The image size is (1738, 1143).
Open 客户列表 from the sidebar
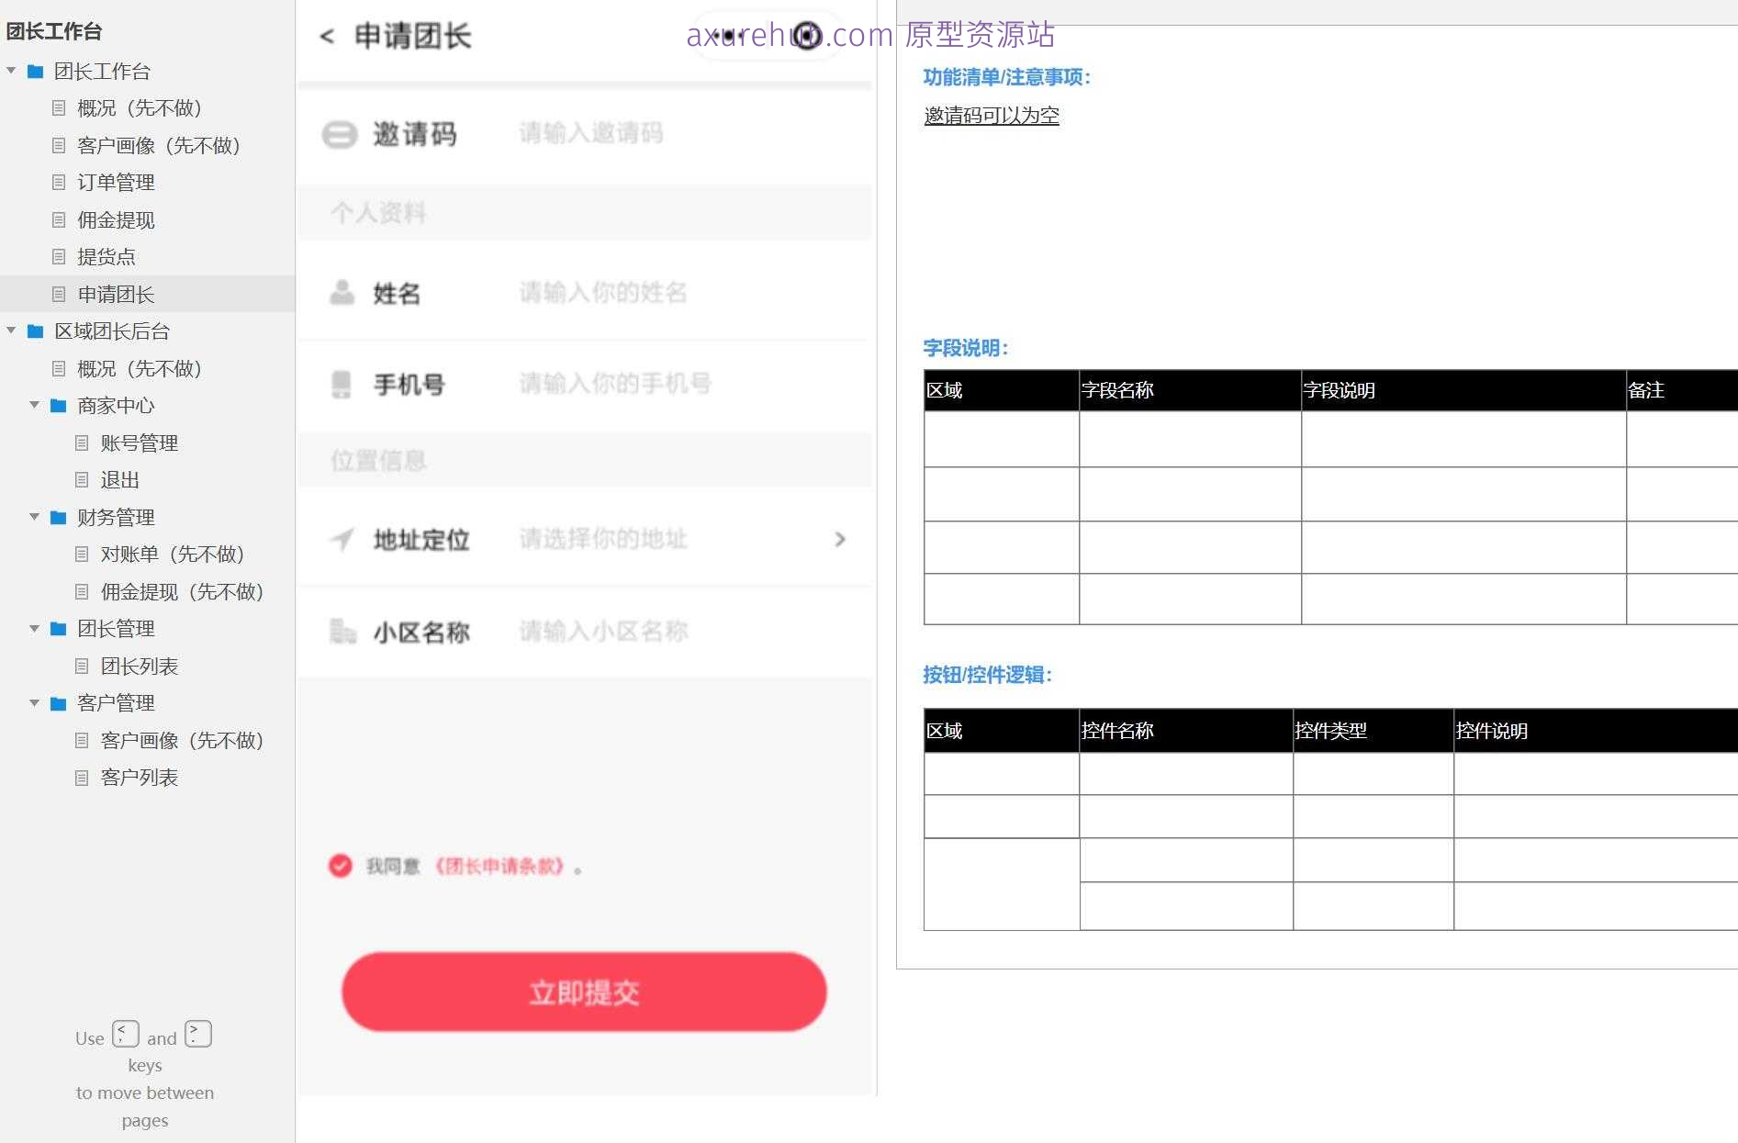tap(134, 778)
